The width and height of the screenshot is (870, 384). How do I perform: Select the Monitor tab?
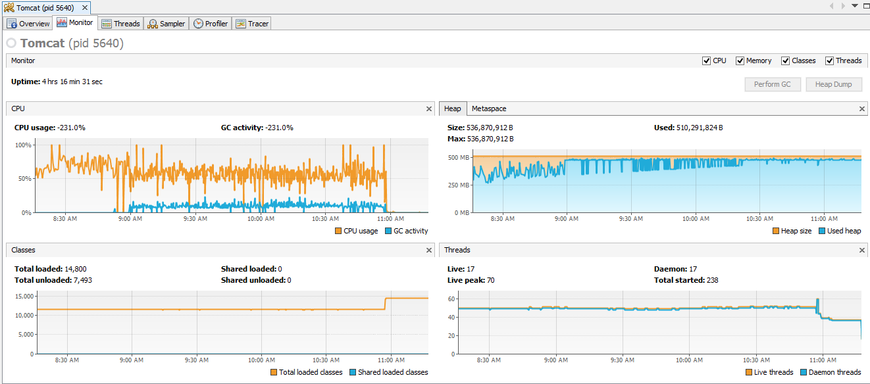click(75, 23)
